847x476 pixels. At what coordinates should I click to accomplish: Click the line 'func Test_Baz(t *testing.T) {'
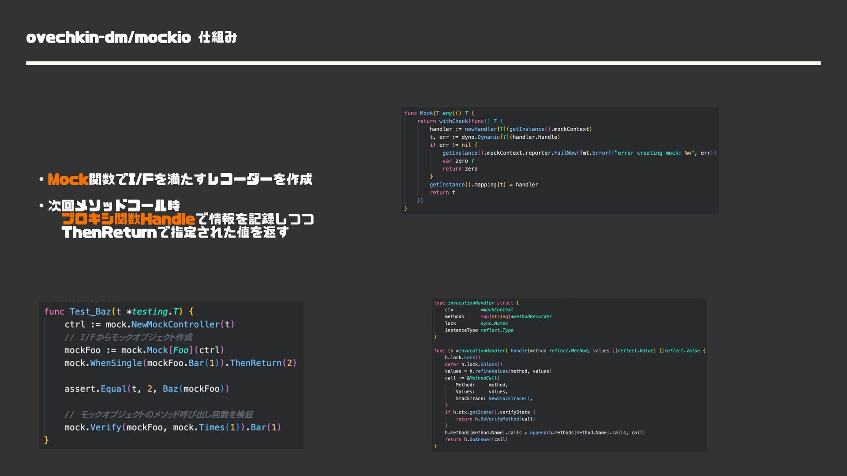[119, 312]
